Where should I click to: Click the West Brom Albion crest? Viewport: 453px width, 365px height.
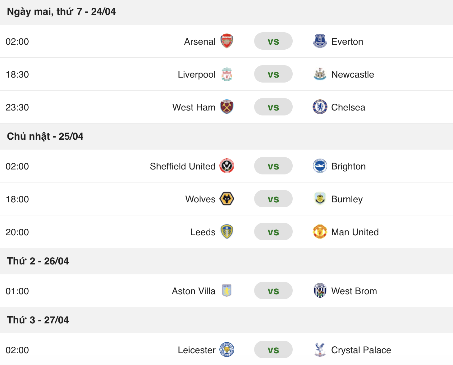[x=320, y=291]
